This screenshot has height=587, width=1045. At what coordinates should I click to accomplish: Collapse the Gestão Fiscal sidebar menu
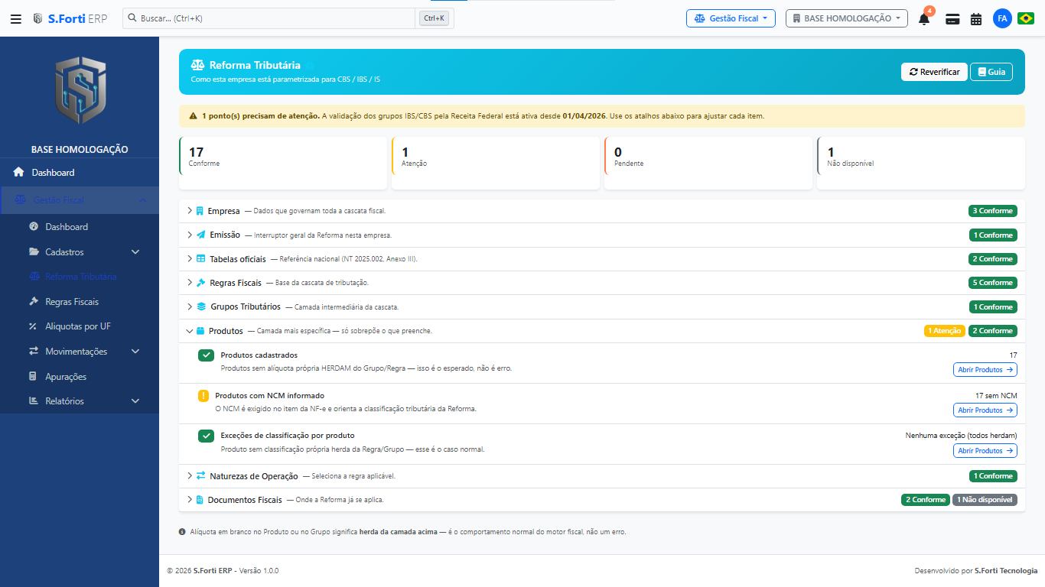pos(80,200)
